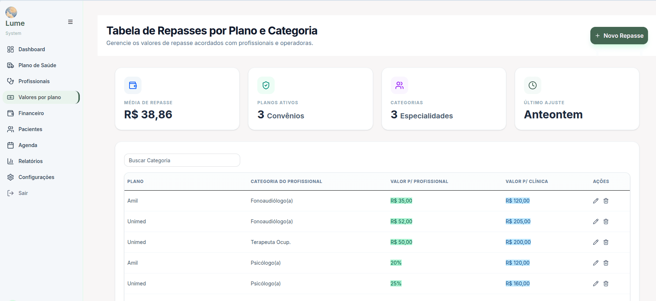This screenshot has width=656, height=301.
Task: Delete the Unimed Terapeuta Ocup. row
Action: coord(606,242)
